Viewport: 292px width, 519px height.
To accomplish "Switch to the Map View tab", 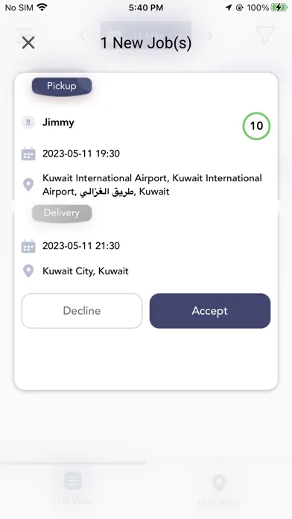I will pos(219,491).
